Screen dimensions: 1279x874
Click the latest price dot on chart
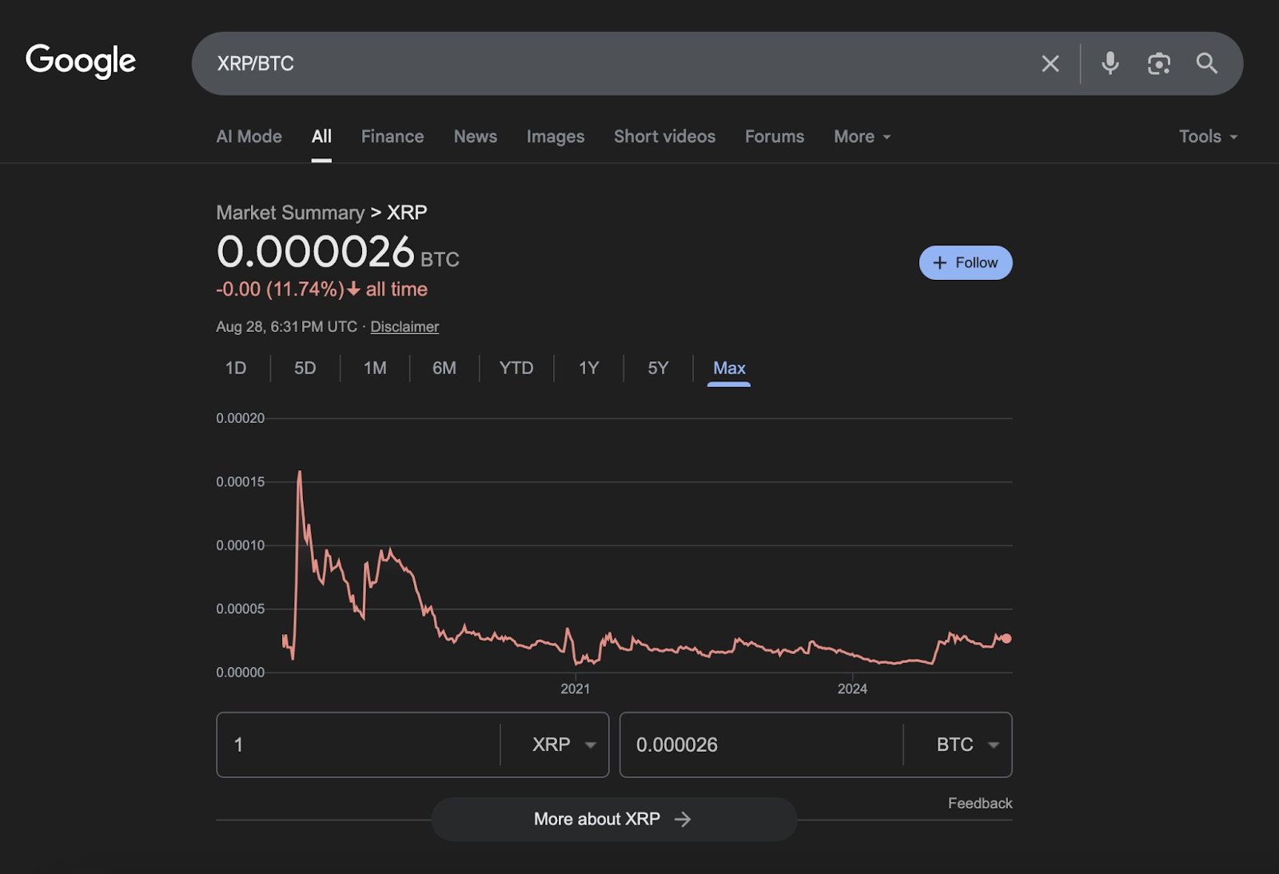point(1006,639)
